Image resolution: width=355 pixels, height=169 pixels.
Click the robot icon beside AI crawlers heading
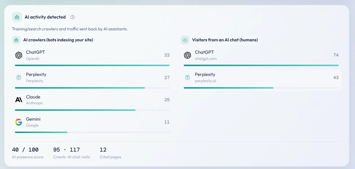16,40
